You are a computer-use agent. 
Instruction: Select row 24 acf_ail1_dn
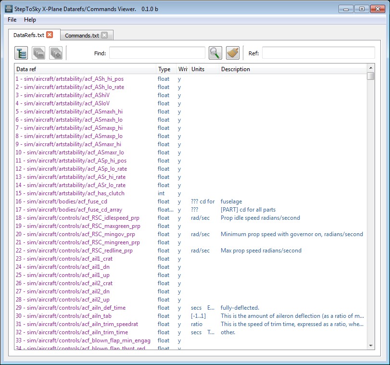pyautogui.click(x=190, y=267)
